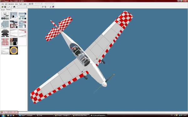The width and height of the screenshot is (188, 117).
Task: Click the aircraft cockpit canopy in 3D view
Action: click(x=80, y=54)
